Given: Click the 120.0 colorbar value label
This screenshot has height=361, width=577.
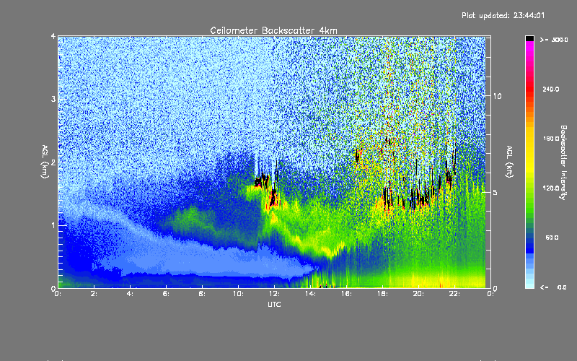Looking at the screenshot, I should click(551, 188).
